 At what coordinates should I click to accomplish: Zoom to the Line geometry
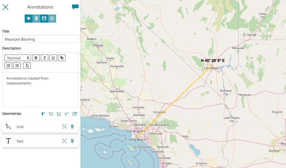point(64,126)
